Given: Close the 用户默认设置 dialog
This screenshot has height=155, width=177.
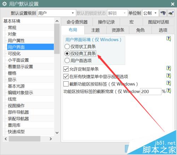Looking at the screenshot, I should tap(172, 4).
